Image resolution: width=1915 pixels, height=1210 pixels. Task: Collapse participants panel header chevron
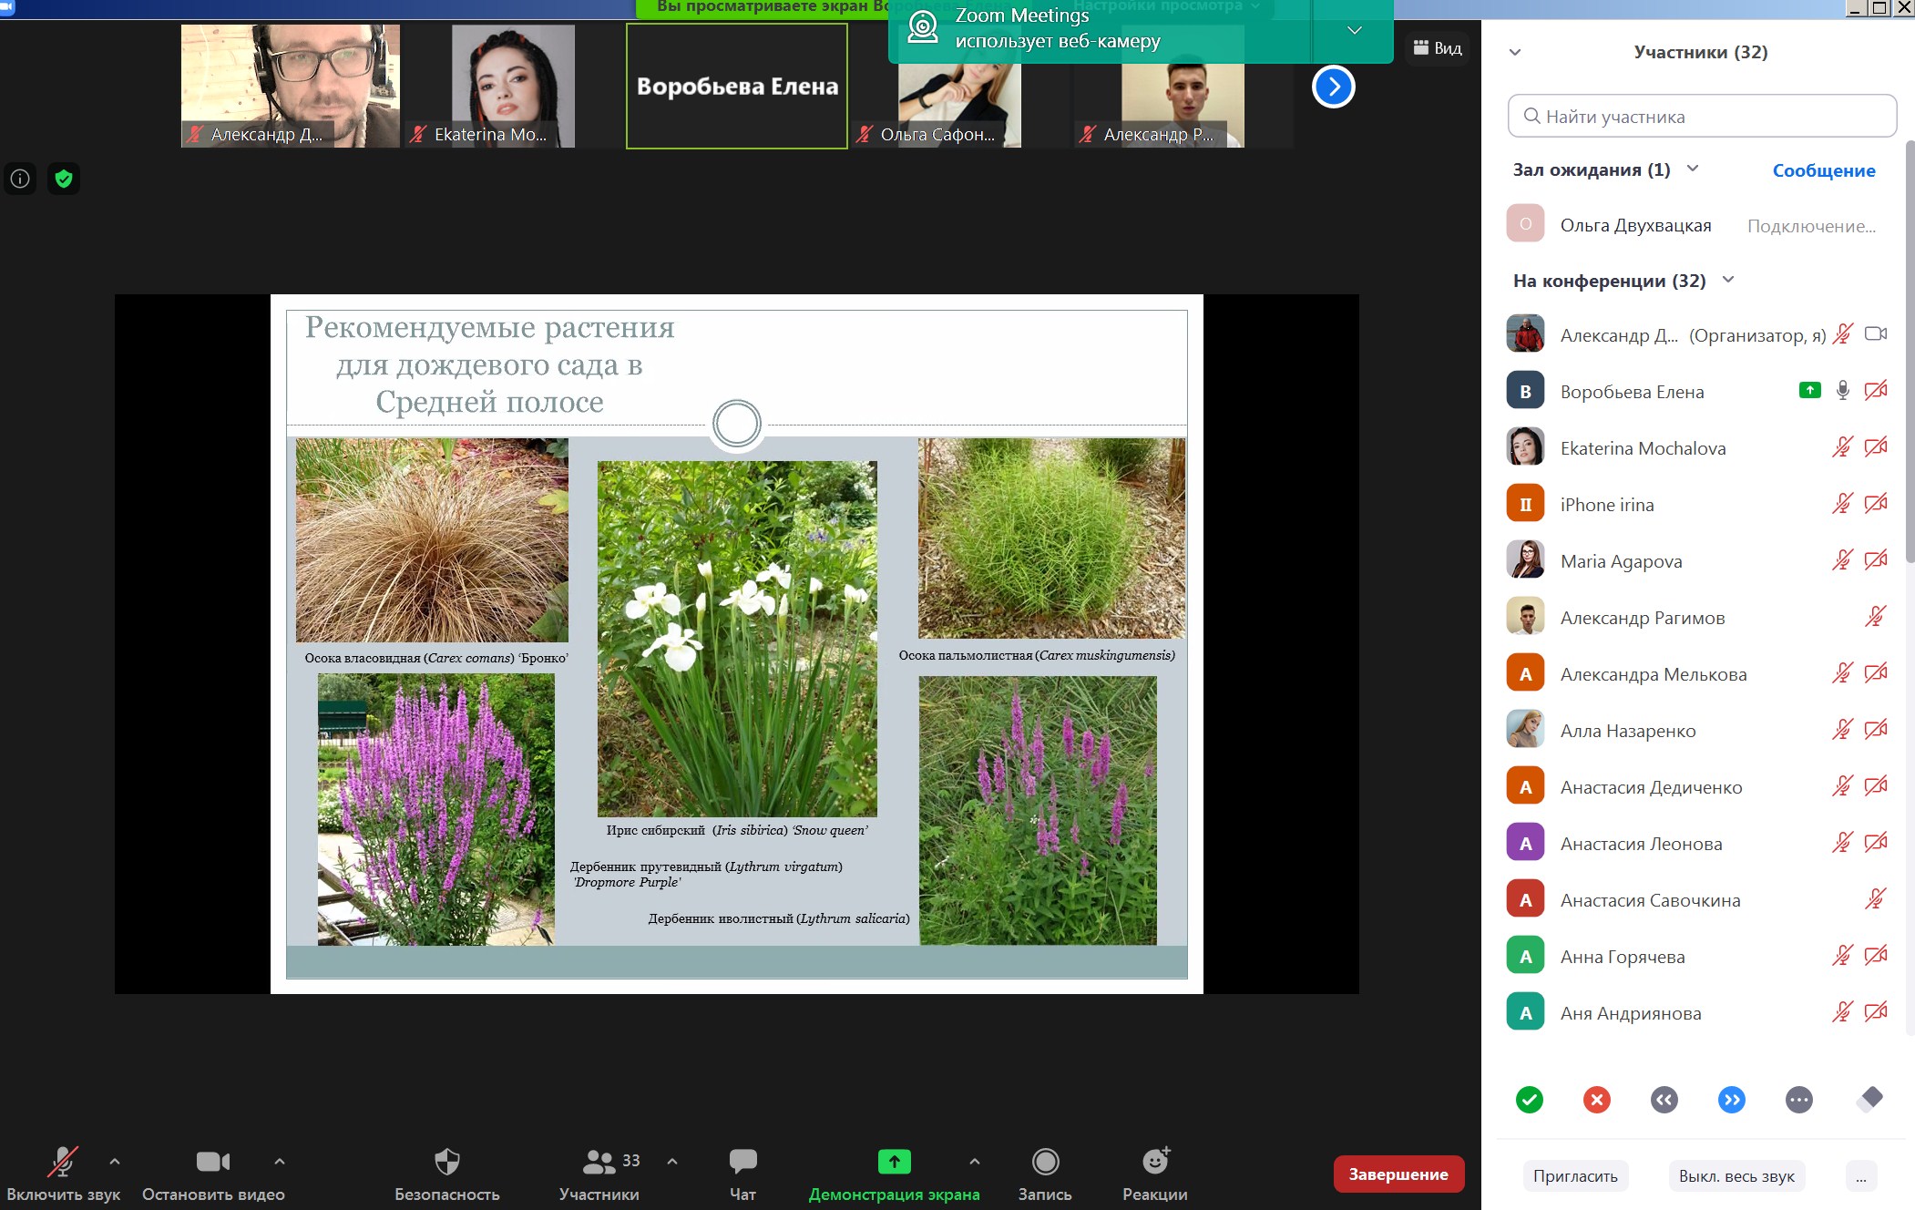point(1515,52)
